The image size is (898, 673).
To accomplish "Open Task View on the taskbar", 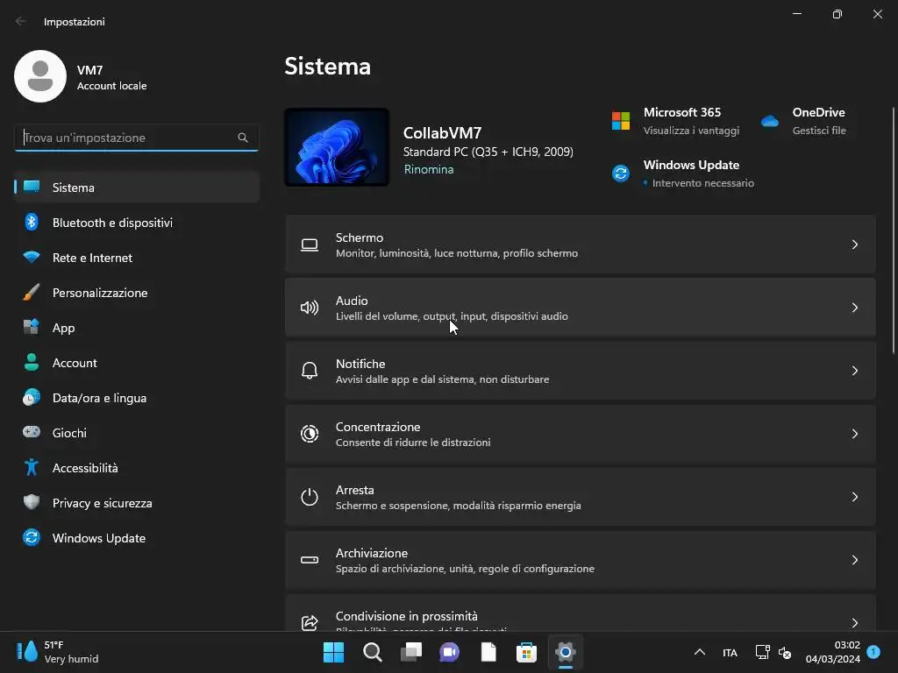I will coord(410,652).
